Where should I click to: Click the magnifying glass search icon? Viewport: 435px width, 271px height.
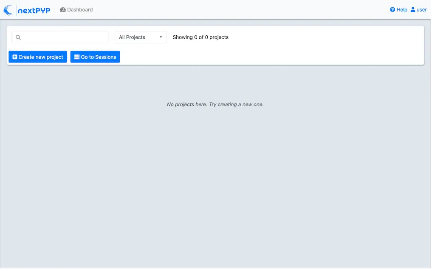coord(18,37)
